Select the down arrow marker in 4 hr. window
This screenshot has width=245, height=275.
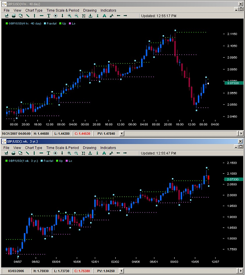coord(62,16)
